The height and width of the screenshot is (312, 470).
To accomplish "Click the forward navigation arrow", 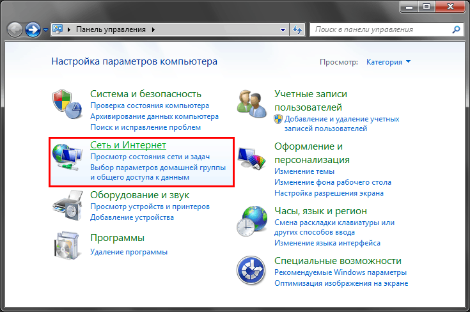I will [x=33, y=29].
